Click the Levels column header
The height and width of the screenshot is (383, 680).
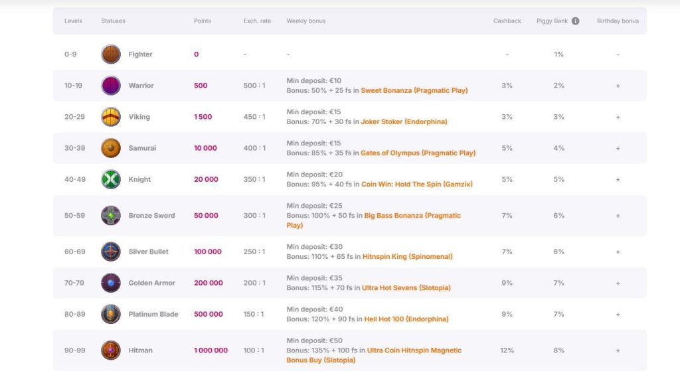(73, 21)
